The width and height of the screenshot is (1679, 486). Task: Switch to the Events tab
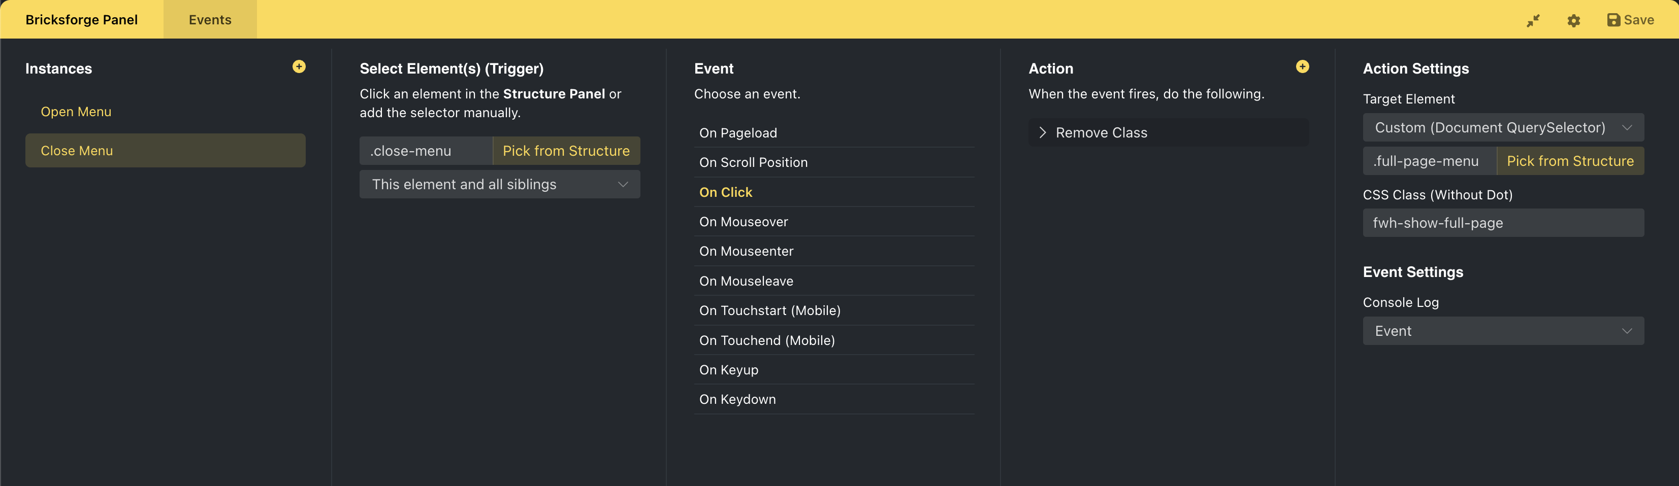[210, 20]
